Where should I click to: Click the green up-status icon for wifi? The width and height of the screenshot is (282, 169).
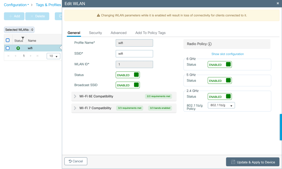pyautogui.click(x=18, y=48)
